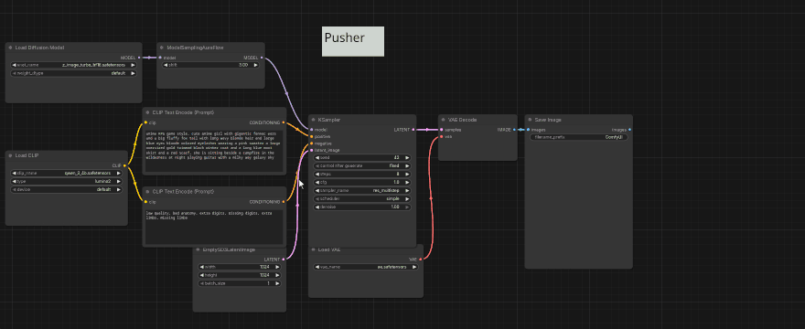The height and width of the screenshot is (329, 805).
Task: Select the ModelSamplingAuraFlow node by its title
Action: click(x=196, y=48)
